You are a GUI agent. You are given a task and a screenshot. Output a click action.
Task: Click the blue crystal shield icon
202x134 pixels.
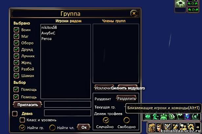click(187, 117)
